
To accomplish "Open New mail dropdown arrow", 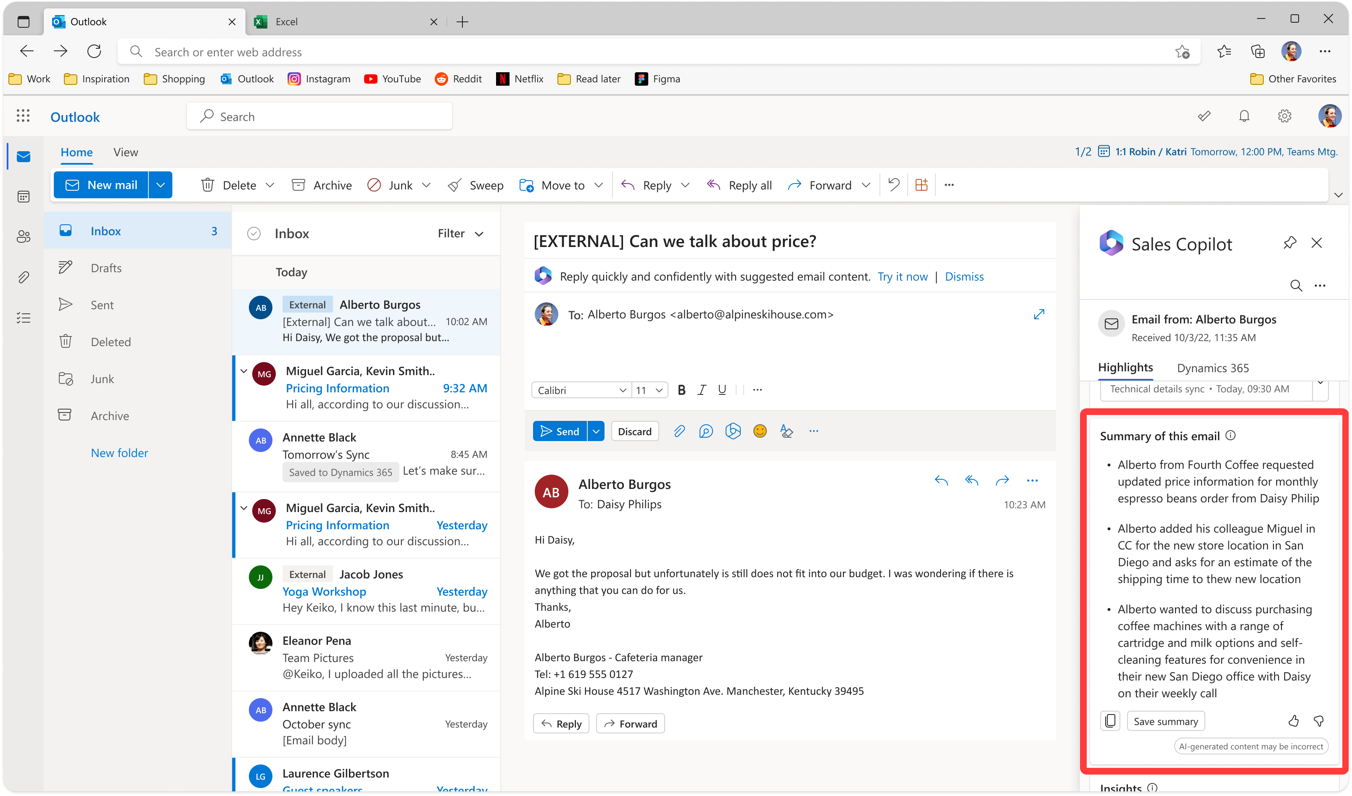I will 161,185.
